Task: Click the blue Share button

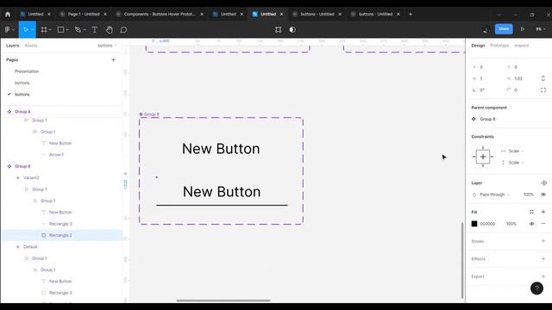Action: pos(504,29)
